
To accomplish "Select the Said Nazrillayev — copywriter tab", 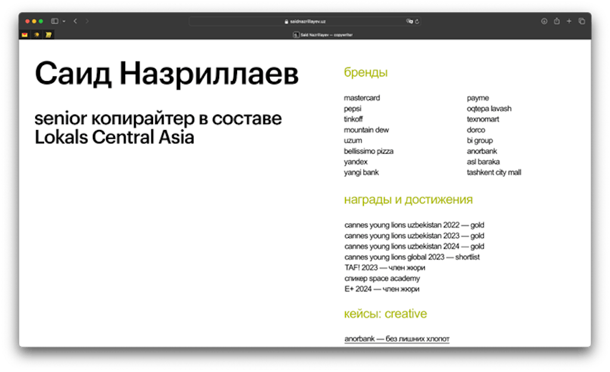I will point(323,35).
